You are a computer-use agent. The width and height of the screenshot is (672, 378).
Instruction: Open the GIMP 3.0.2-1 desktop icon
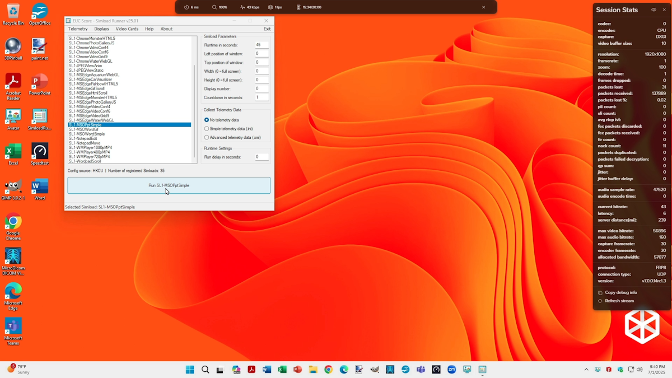coord(13,187)
